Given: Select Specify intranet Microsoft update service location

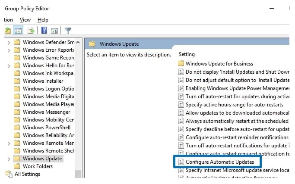Looking at the screenshot, I should tap(234, 170).
